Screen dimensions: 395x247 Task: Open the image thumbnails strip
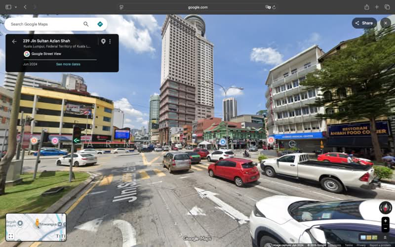369,238
